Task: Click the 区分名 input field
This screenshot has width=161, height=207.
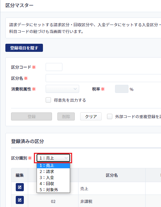Action: 103,78
